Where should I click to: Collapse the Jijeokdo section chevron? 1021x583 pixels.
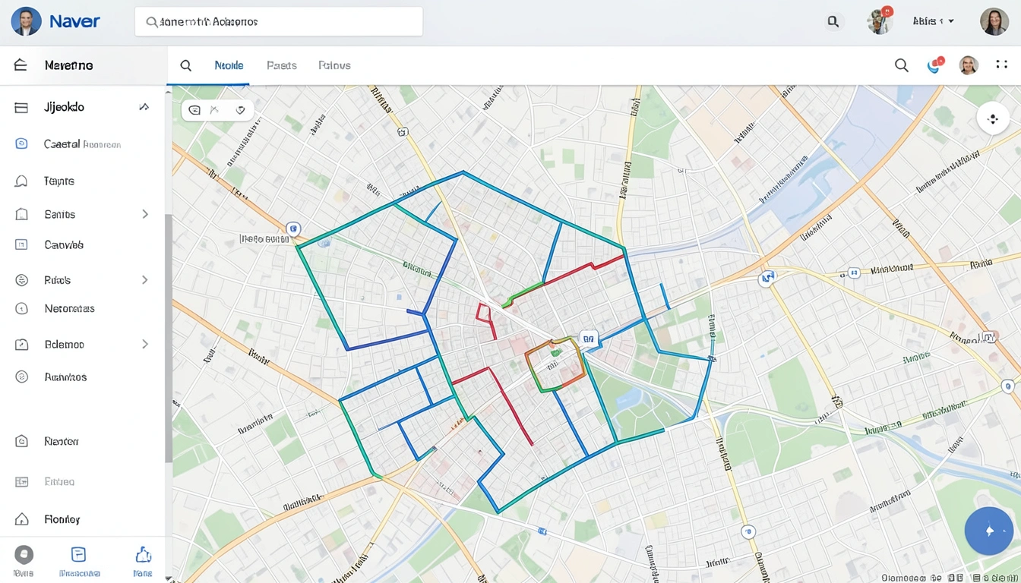click(x=144, y=108)
